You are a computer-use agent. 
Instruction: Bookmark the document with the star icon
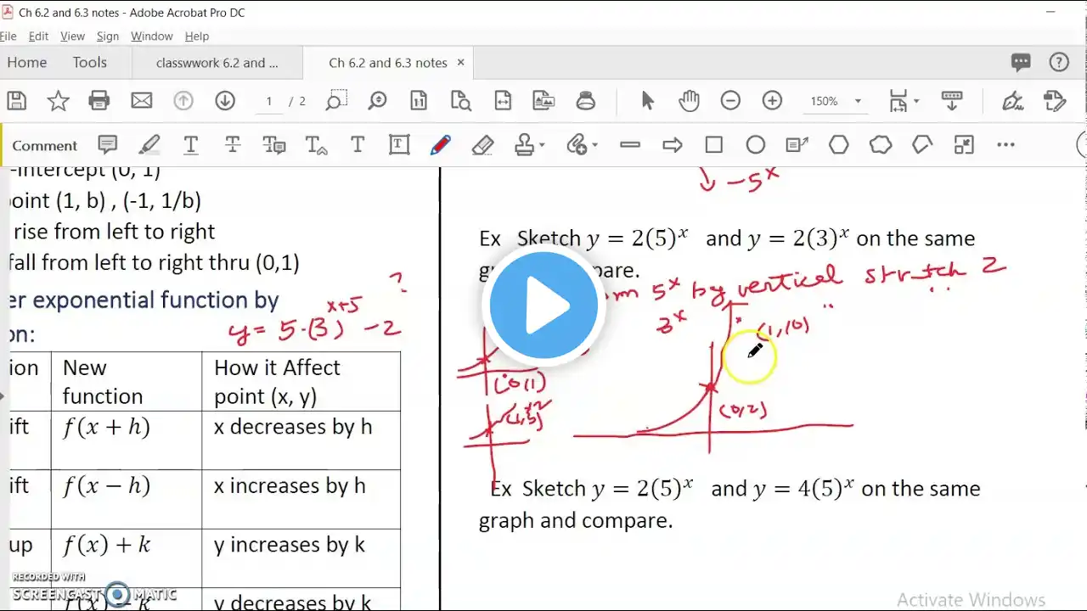point(58,101)
